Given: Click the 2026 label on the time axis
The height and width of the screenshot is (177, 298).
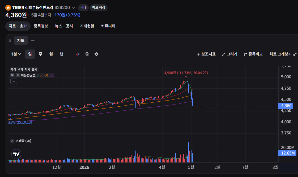Looking at the screenshot, I should [84, 167].
